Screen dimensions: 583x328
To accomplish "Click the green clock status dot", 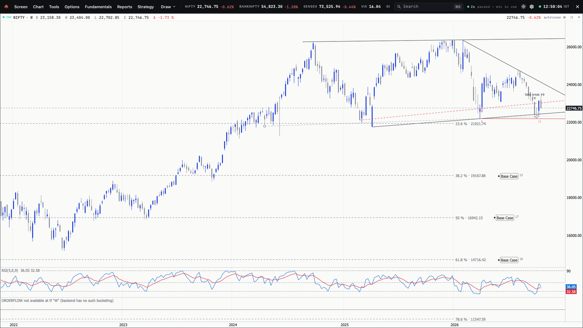I will tap(540, 7).
